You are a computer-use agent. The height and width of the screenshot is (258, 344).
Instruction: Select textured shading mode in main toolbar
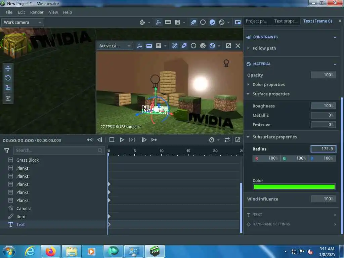(x=212, y=22)
